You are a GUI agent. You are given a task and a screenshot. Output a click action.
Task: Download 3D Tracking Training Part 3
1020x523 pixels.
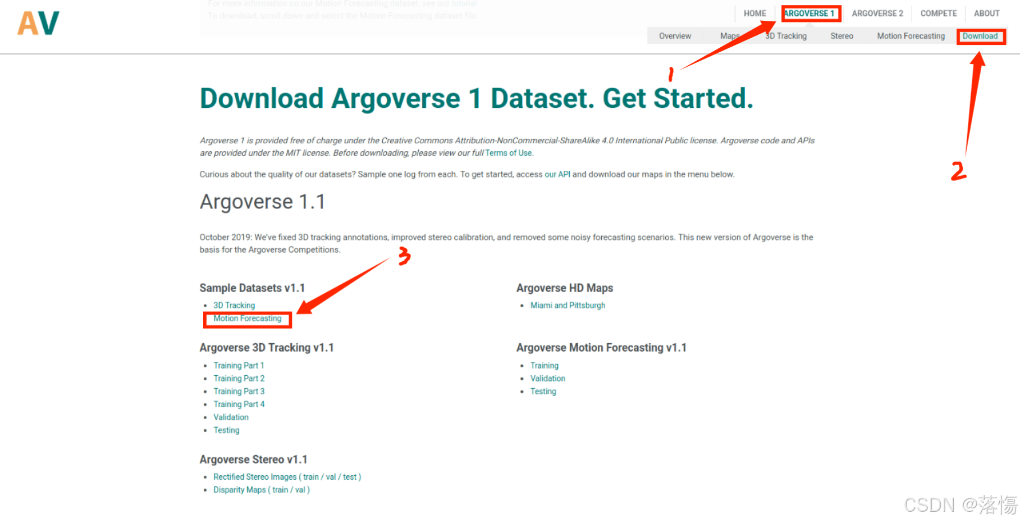239,391
